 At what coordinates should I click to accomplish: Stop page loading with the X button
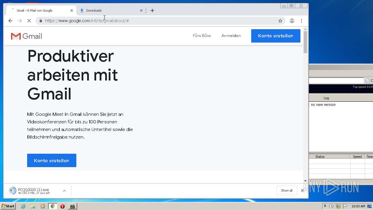click(x=29, y=21)
